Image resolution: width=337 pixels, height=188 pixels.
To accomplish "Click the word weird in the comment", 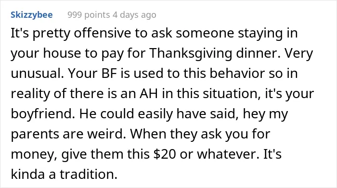I will click(x=106, y=134).
